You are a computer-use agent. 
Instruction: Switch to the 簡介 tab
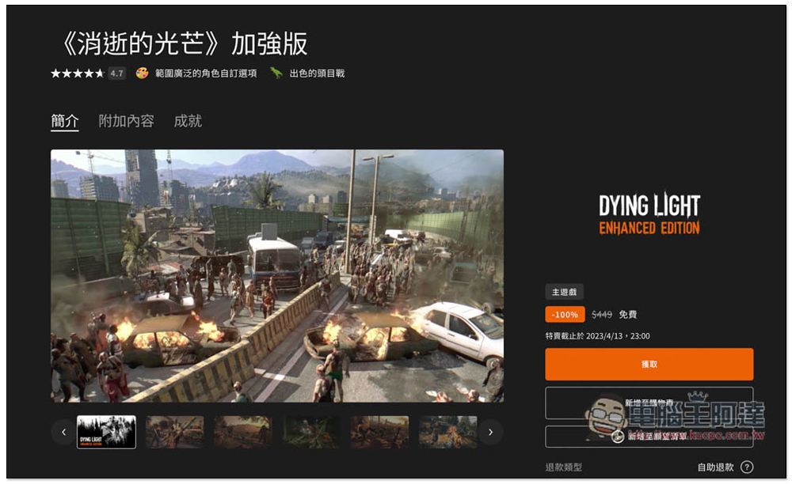[x=65, y=121]
